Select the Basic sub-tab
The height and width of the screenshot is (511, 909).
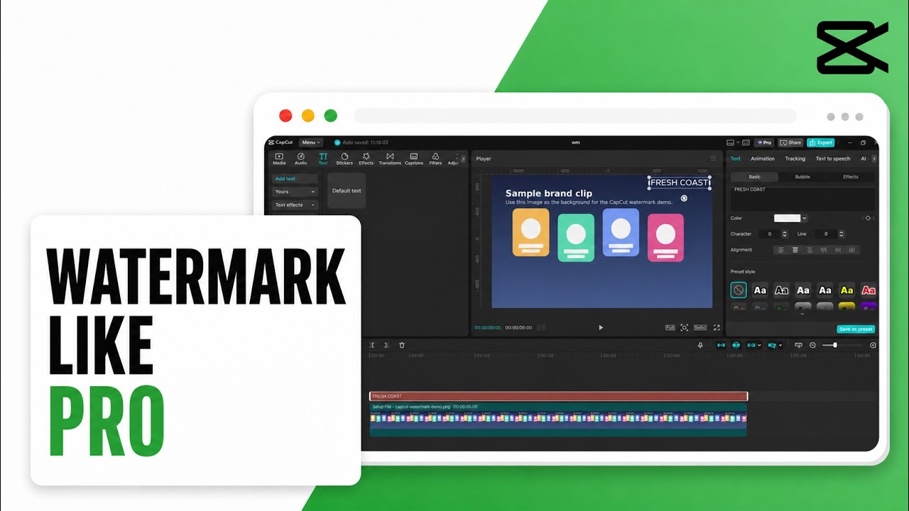tap(754, 177)
